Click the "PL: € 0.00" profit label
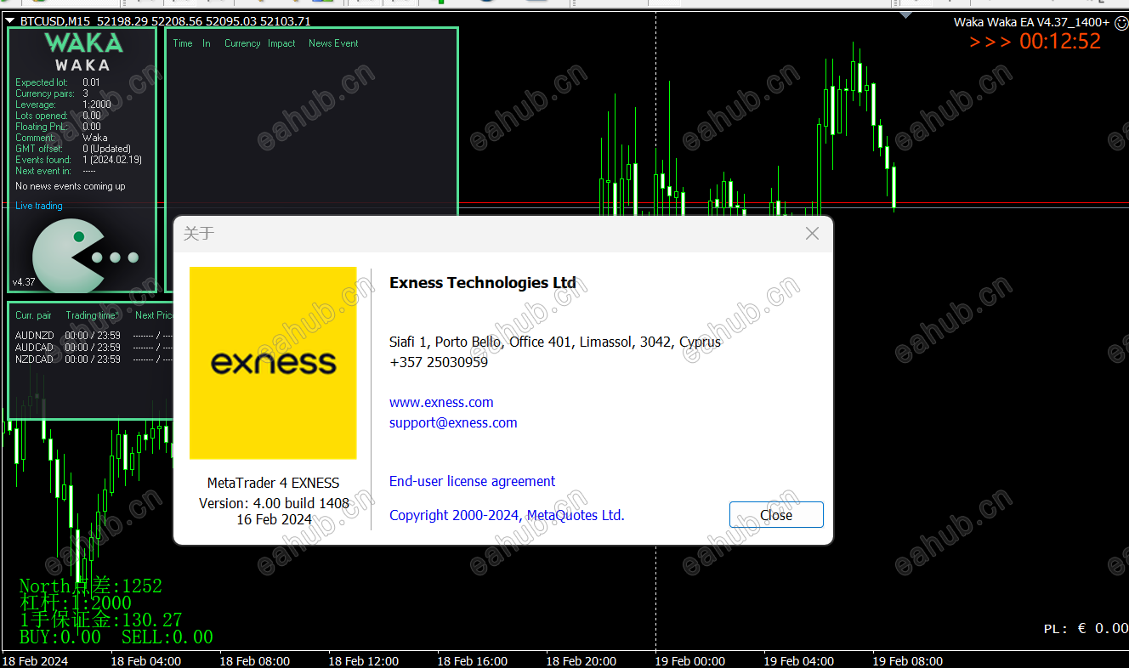The image size is (1129, 668). pyautogui.click(x=1086, y=629)
